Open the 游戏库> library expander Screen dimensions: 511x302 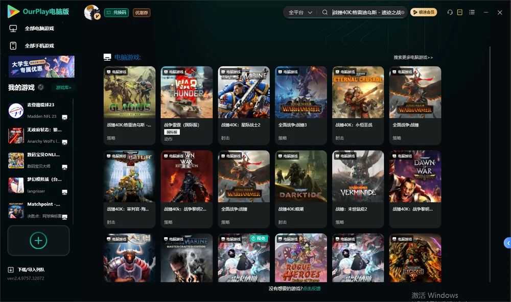[63, 88]
